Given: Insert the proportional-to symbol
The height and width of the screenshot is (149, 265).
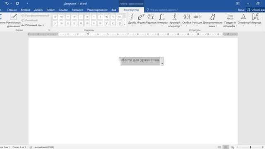Looking at the screenshot, I should tap(106, 17).
